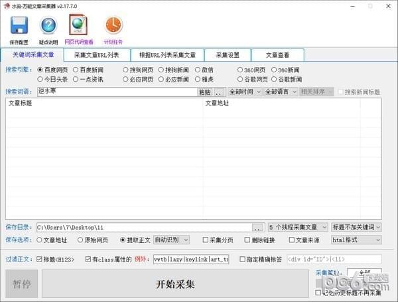Switch to 采集文章URL列表 tab

[97, 55]
